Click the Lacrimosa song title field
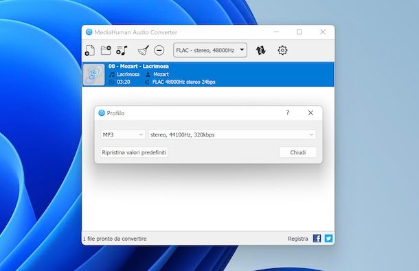Viewport: 419px width, 271px height. (x=128, y=74)
